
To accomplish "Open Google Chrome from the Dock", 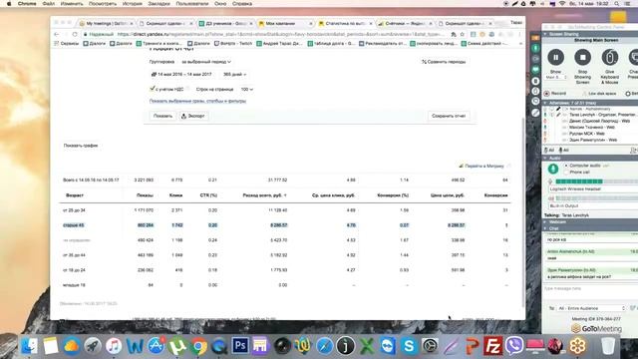I will coord(198,346).
